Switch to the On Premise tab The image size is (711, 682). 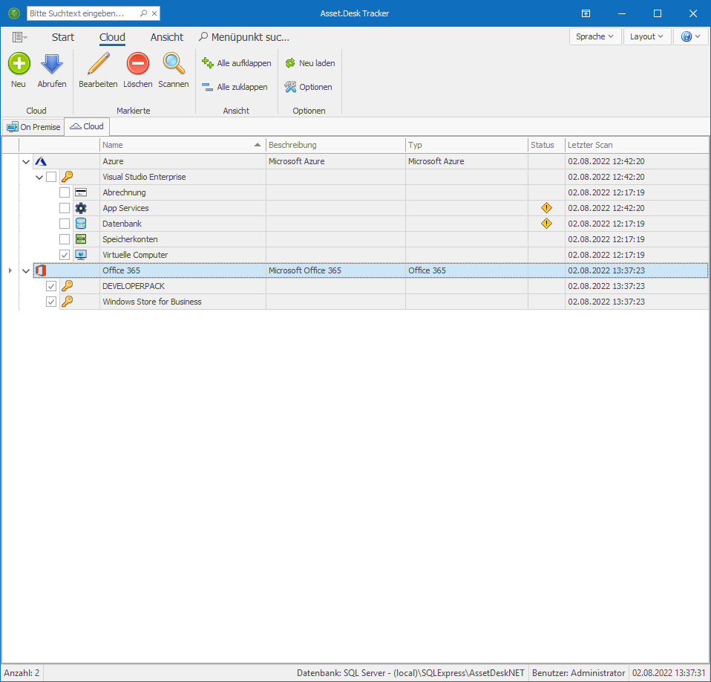(33, 127)
